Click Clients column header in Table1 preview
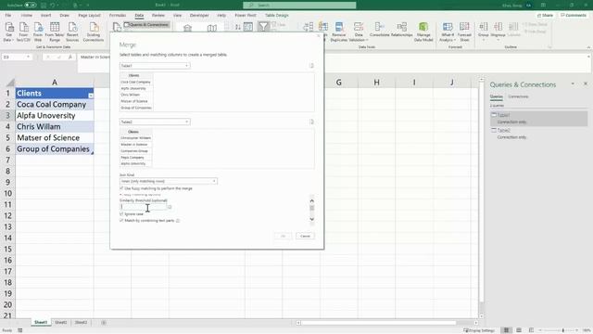Screen dimensions: 593x334 pyautogui.click(x=136, y=75)
